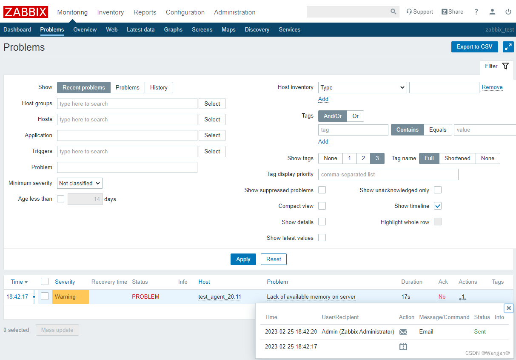
Task: Click the Zabbix logo
Action: click(x=26, y=12)
